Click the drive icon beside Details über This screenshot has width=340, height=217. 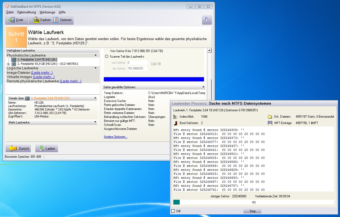[x=27, y=98]
